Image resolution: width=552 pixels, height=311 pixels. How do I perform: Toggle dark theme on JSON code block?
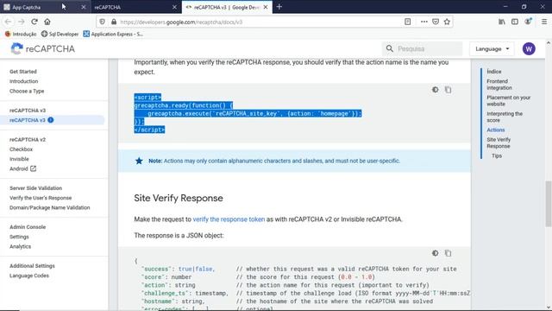[435, 253]
